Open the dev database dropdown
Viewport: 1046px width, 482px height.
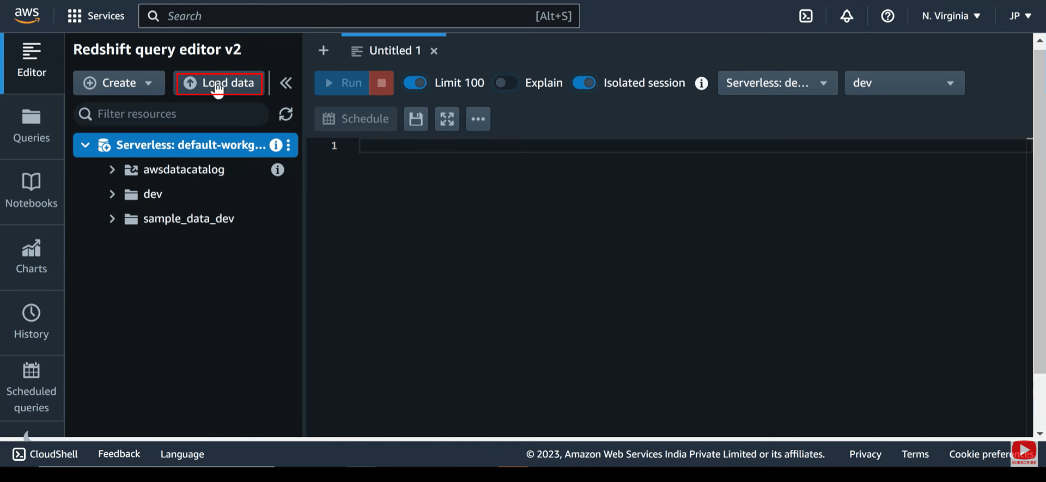pos(904,83)
